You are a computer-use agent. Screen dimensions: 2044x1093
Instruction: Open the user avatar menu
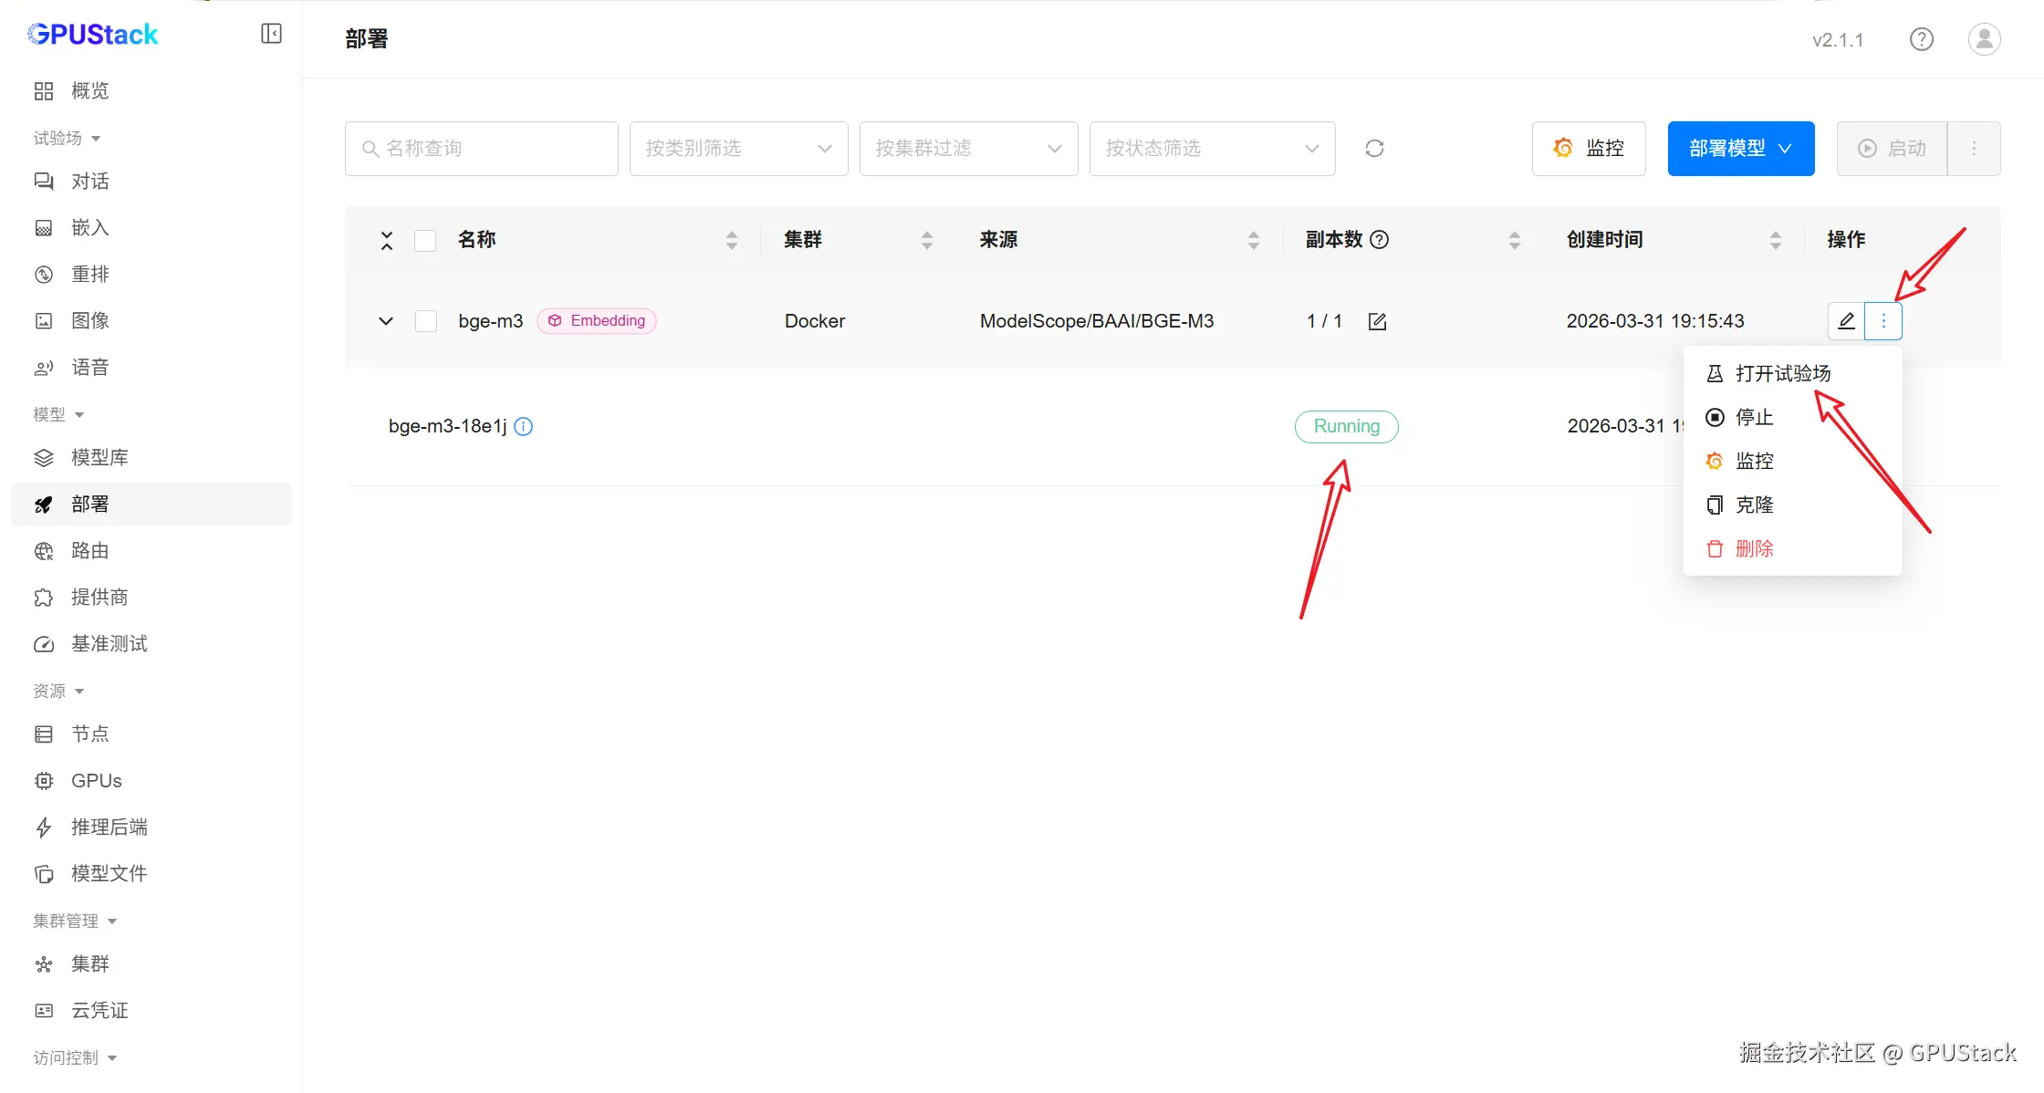pos(1984,39)
